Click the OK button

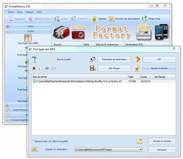[x=159, y=59]
